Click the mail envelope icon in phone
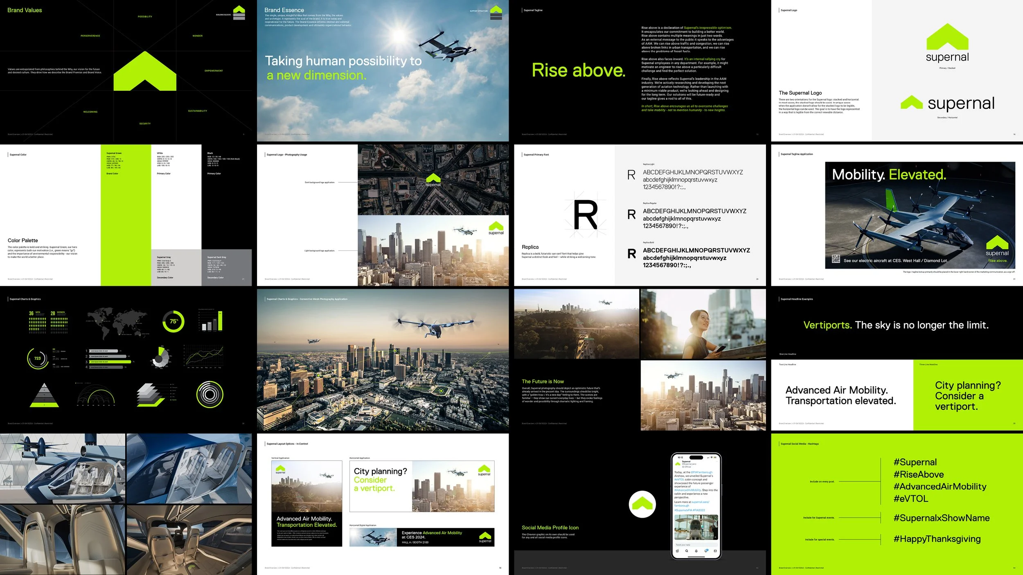Image resolution: width=1023 pixels, height=575 pixels. click(715, 551)
